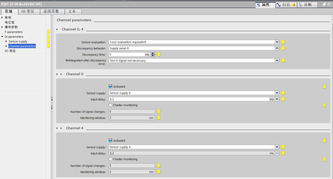333x179 pixels.
Task: Open Reintegration after discrepancy error dropdown
Action: (277, 60)
